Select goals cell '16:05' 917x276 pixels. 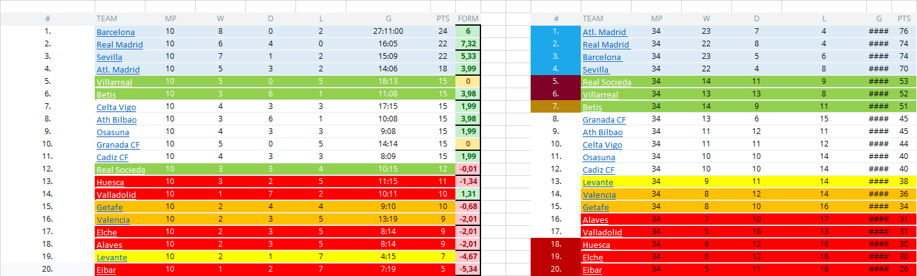(388, 44)
